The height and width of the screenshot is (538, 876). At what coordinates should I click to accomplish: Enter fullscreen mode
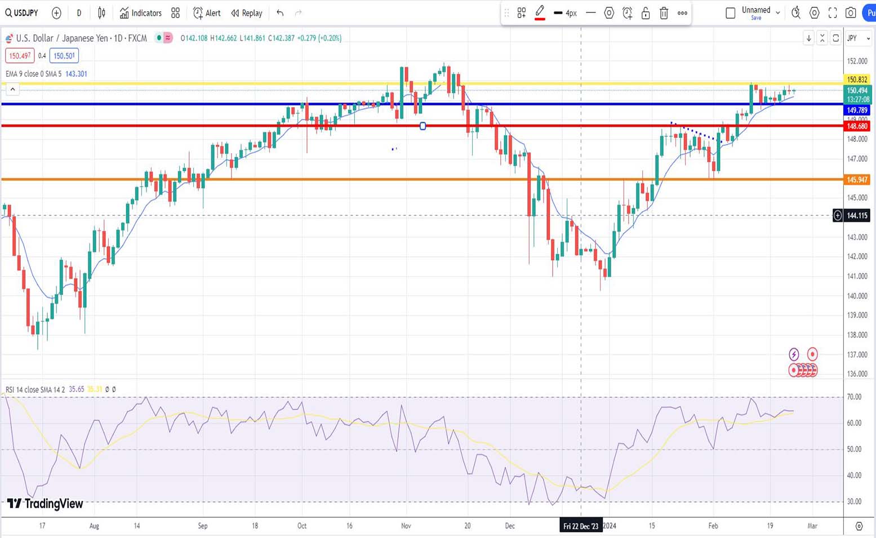[x=833, y=13]
